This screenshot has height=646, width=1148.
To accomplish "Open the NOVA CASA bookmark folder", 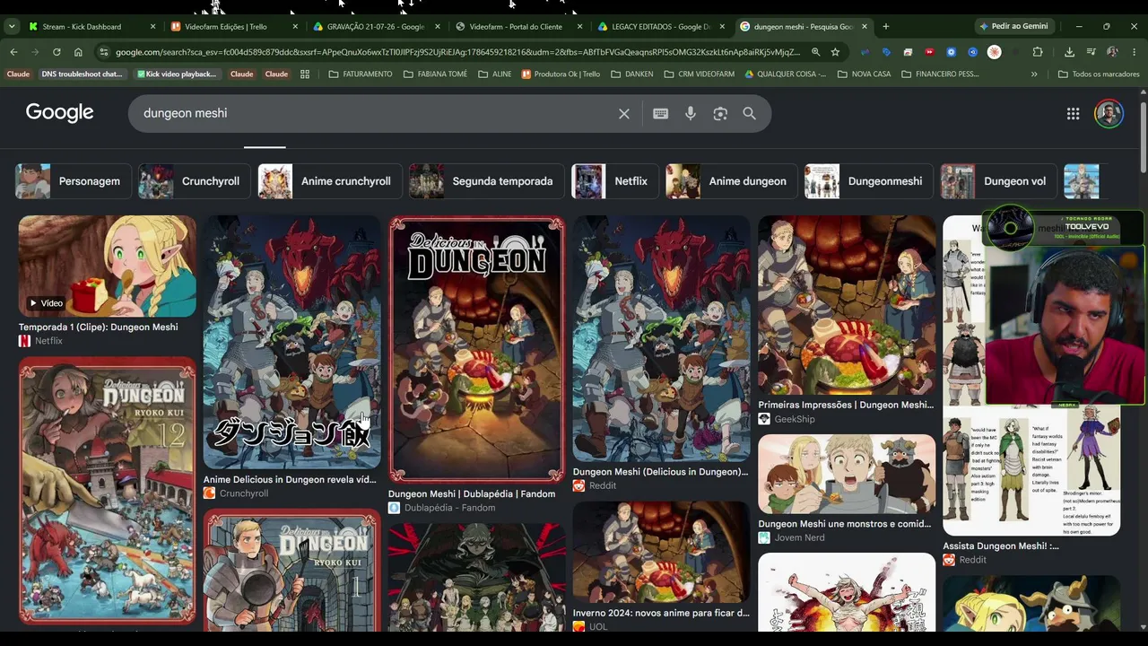I will tap(865, 74).
